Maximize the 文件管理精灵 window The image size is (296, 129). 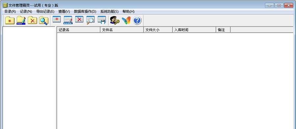point(279,6)
